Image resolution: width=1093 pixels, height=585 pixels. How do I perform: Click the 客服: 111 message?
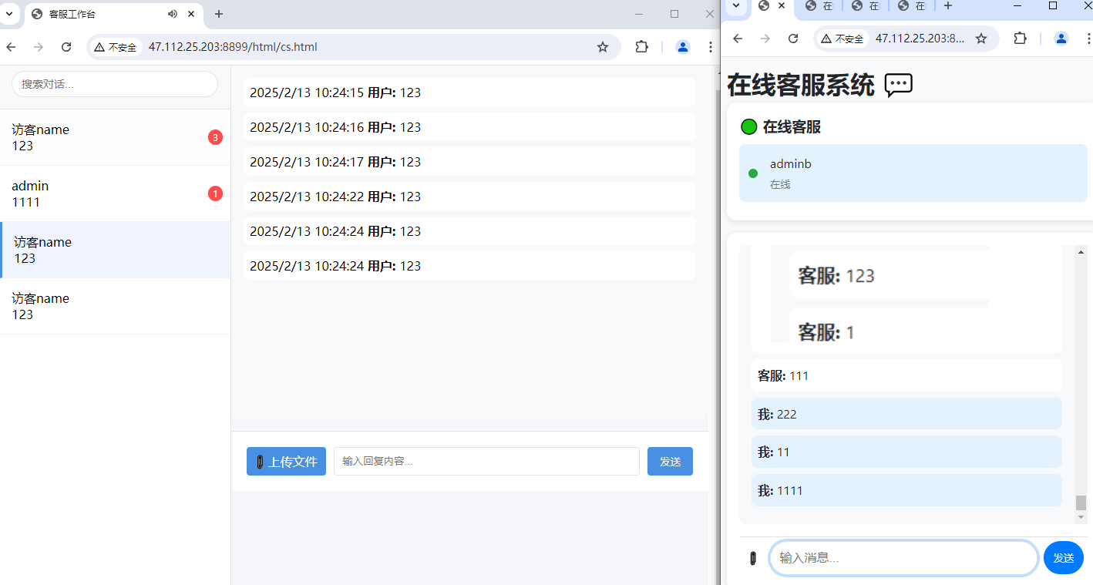906,375
